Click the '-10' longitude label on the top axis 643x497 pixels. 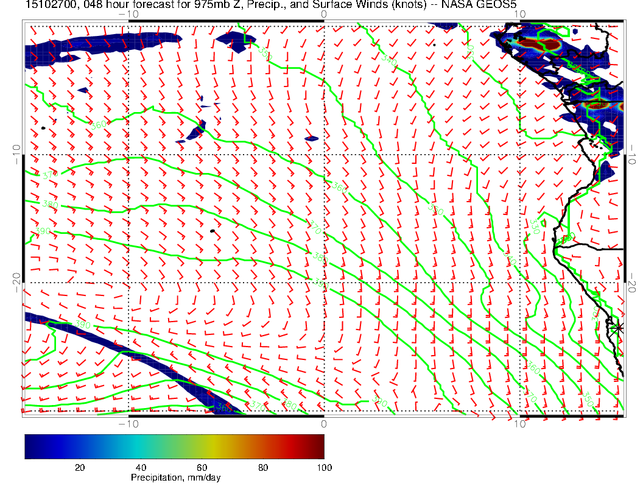point(128,14)
